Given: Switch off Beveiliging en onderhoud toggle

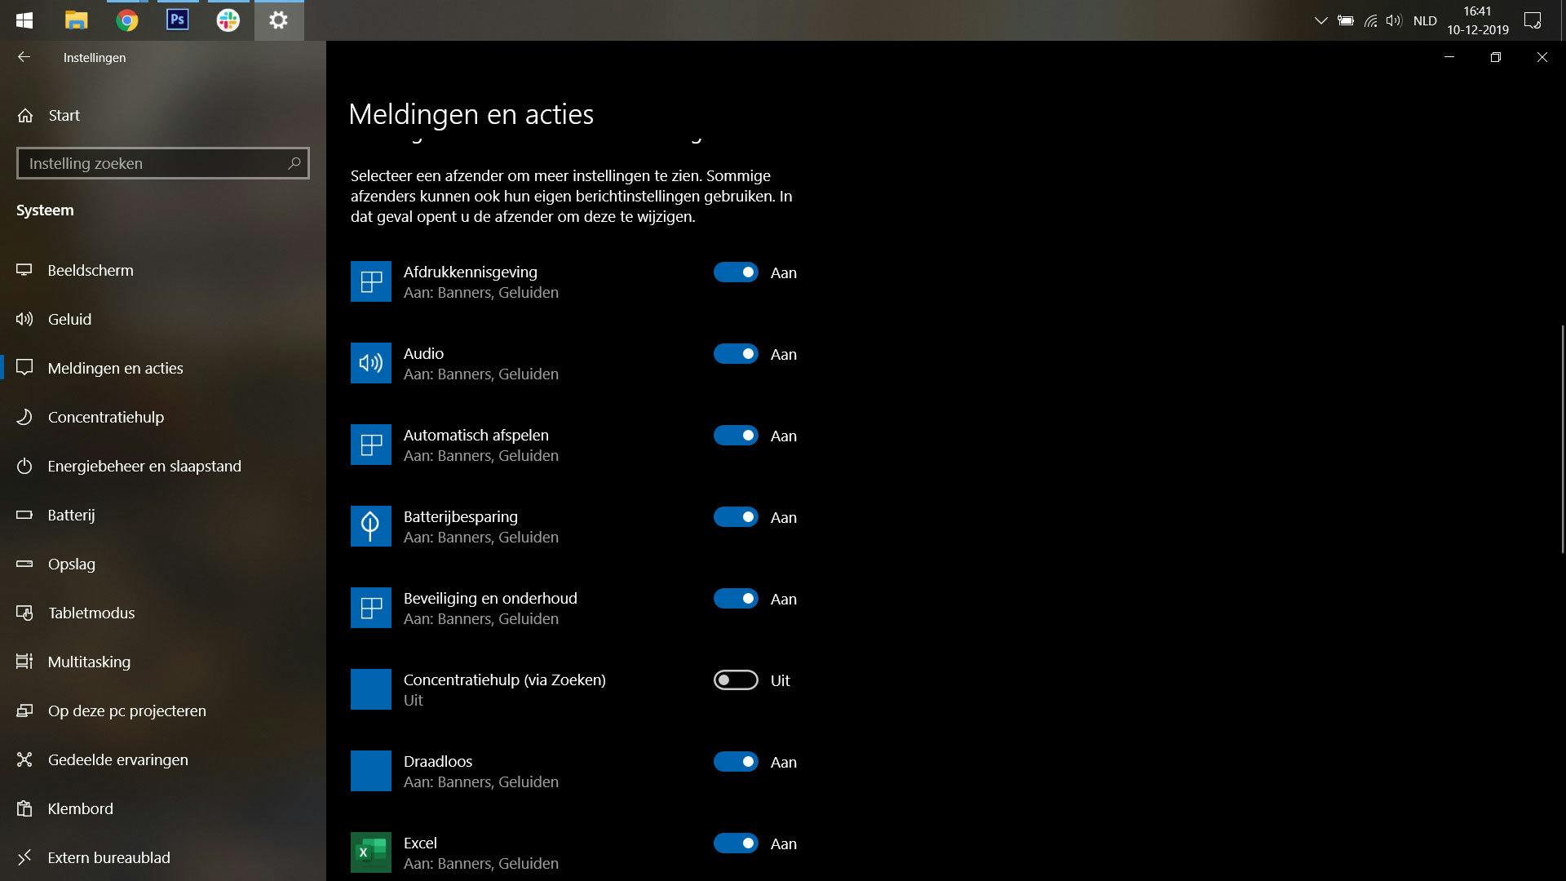Looking at the screenshot, I should (x=736, y=599).
